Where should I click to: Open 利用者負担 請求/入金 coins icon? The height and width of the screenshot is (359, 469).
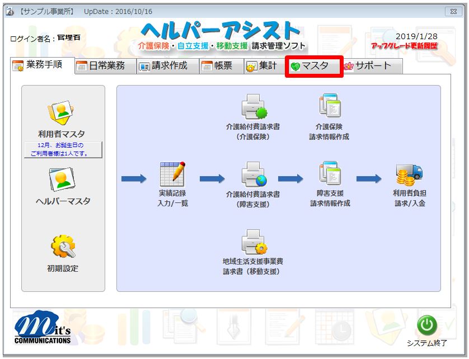coord(409,175)
